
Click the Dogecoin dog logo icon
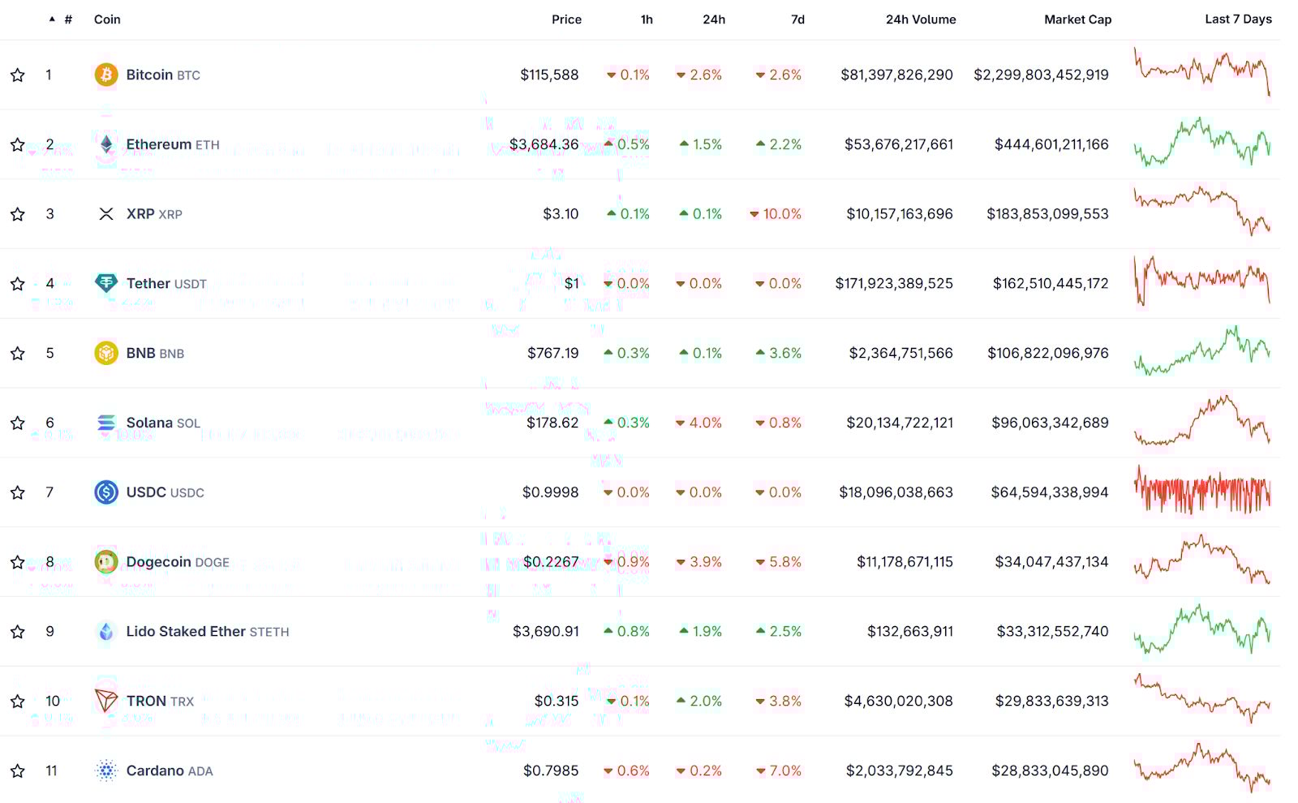pos(106,562)
